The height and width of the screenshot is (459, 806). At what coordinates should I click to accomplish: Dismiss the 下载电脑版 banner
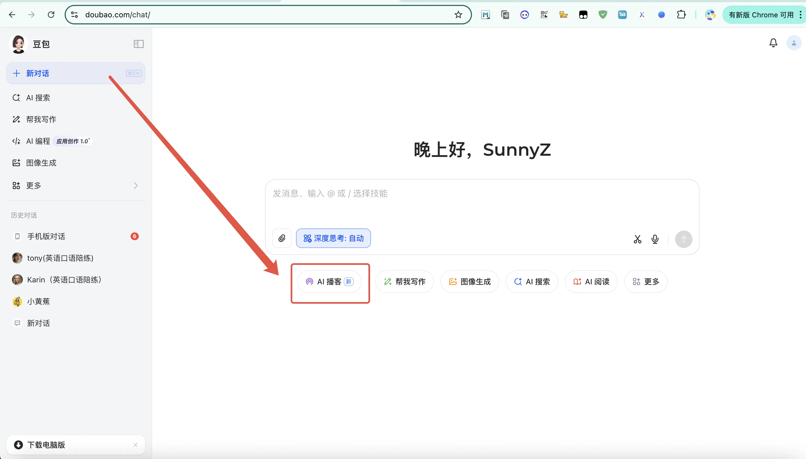click(136, 445)
